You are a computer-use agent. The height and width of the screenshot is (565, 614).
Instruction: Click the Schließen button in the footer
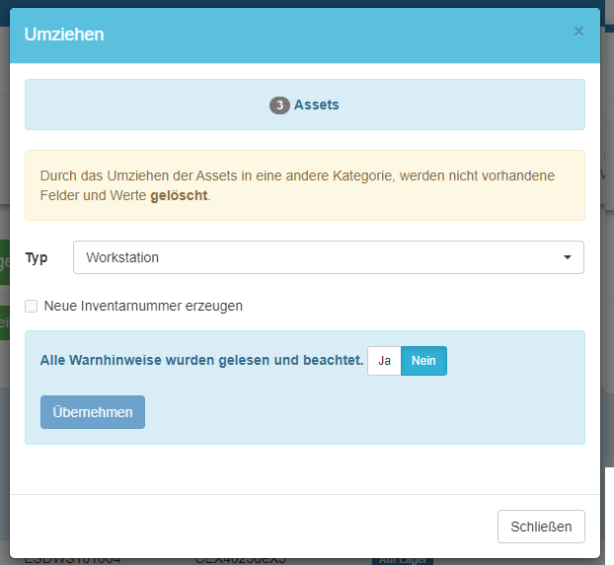pos(541,527)
